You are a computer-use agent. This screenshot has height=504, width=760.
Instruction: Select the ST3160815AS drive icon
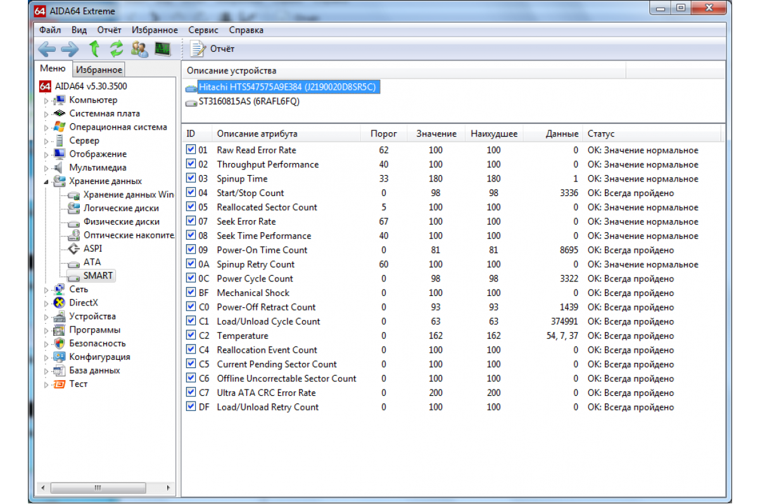(191, 102)
